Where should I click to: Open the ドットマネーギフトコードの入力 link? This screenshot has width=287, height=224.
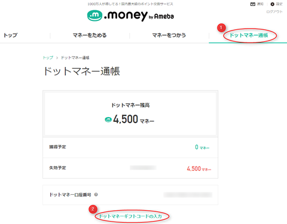pos(130,216)
